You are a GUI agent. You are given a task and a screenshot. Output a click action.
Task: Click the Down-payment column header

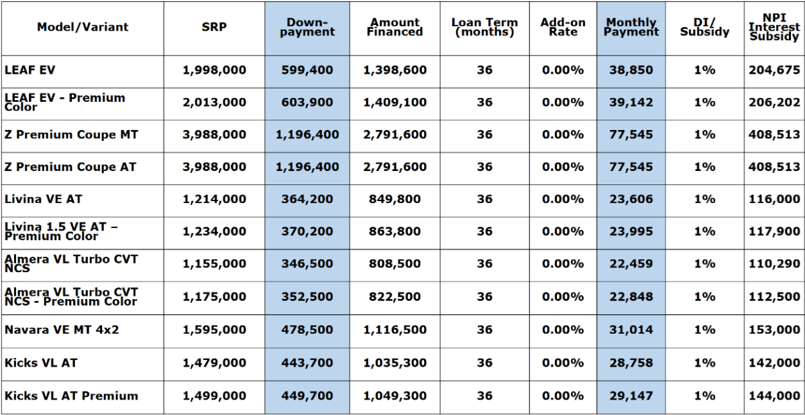(x=307, y=27)
